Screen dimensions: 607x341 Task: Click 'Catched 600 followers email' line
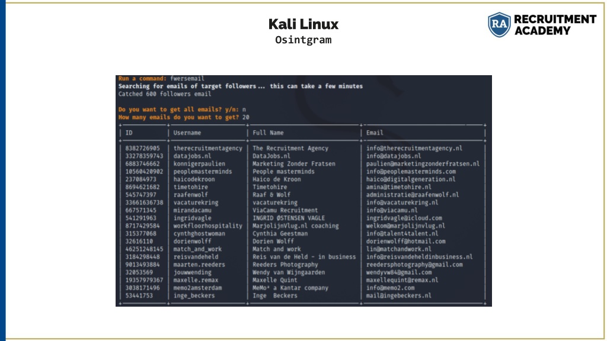(165, 94)
